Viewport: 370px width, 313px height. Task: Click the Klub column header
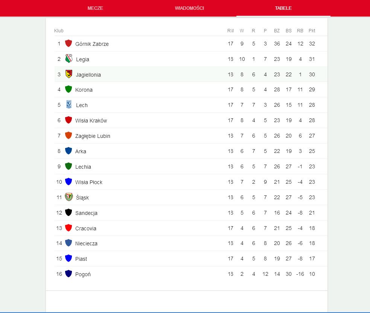pyautogui.click(x=59, y=31)
